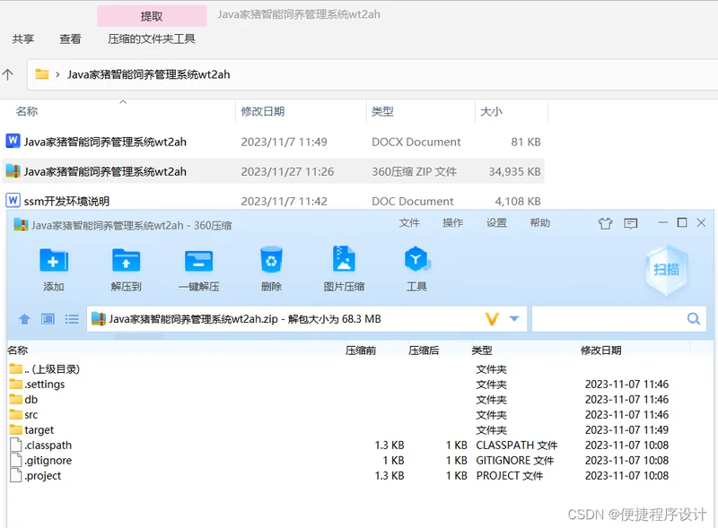Click the Explorer up-arrow navigation button
Screen dimensions: 718x528
[x=8, y=74]
